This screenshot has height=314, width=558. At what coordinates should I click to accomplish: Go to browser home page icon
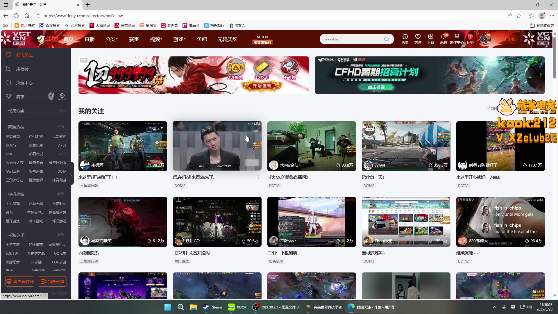tap(27, 16)
